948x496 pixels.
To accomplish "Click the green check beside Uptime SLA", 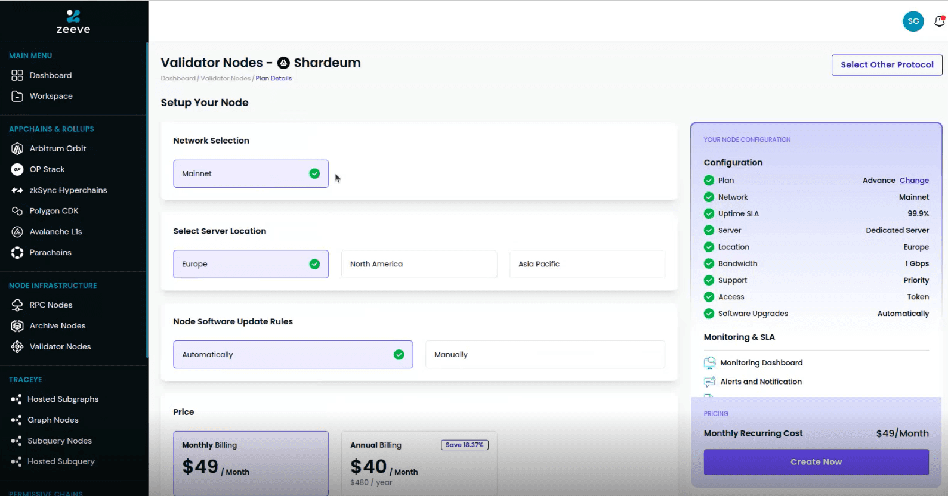I will tap(709, 213).
